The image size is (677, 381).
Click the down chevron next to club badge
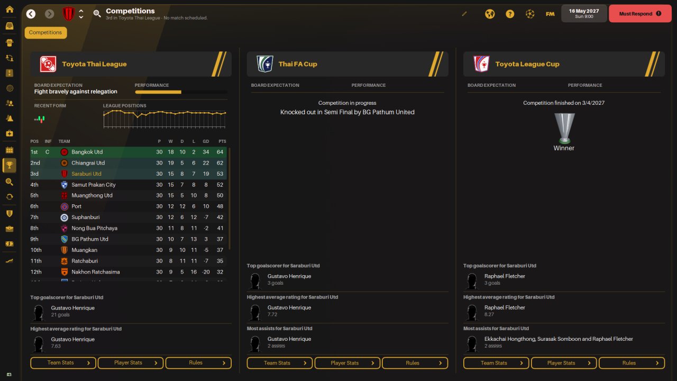(81, 17)
